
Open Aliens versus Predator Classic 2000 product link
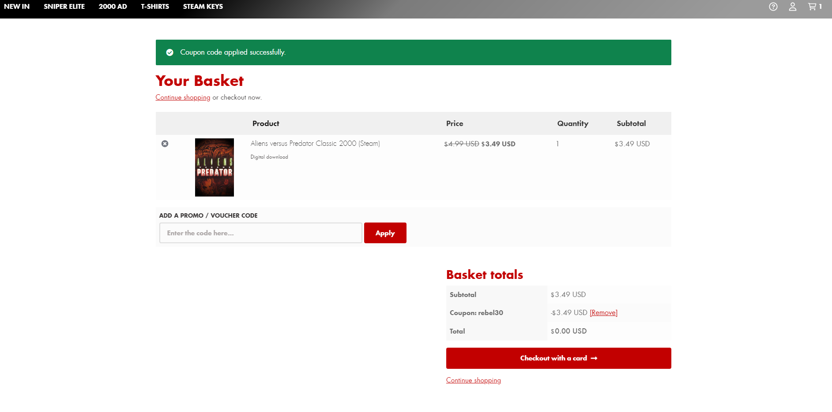coord(315,144)
